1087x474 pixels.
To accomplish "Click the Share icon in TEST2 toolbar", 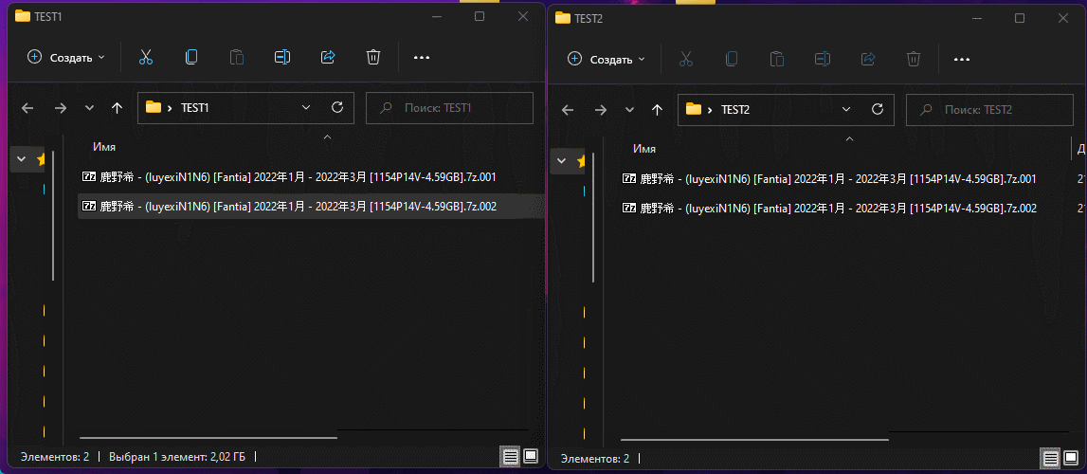I will point(868,59).
